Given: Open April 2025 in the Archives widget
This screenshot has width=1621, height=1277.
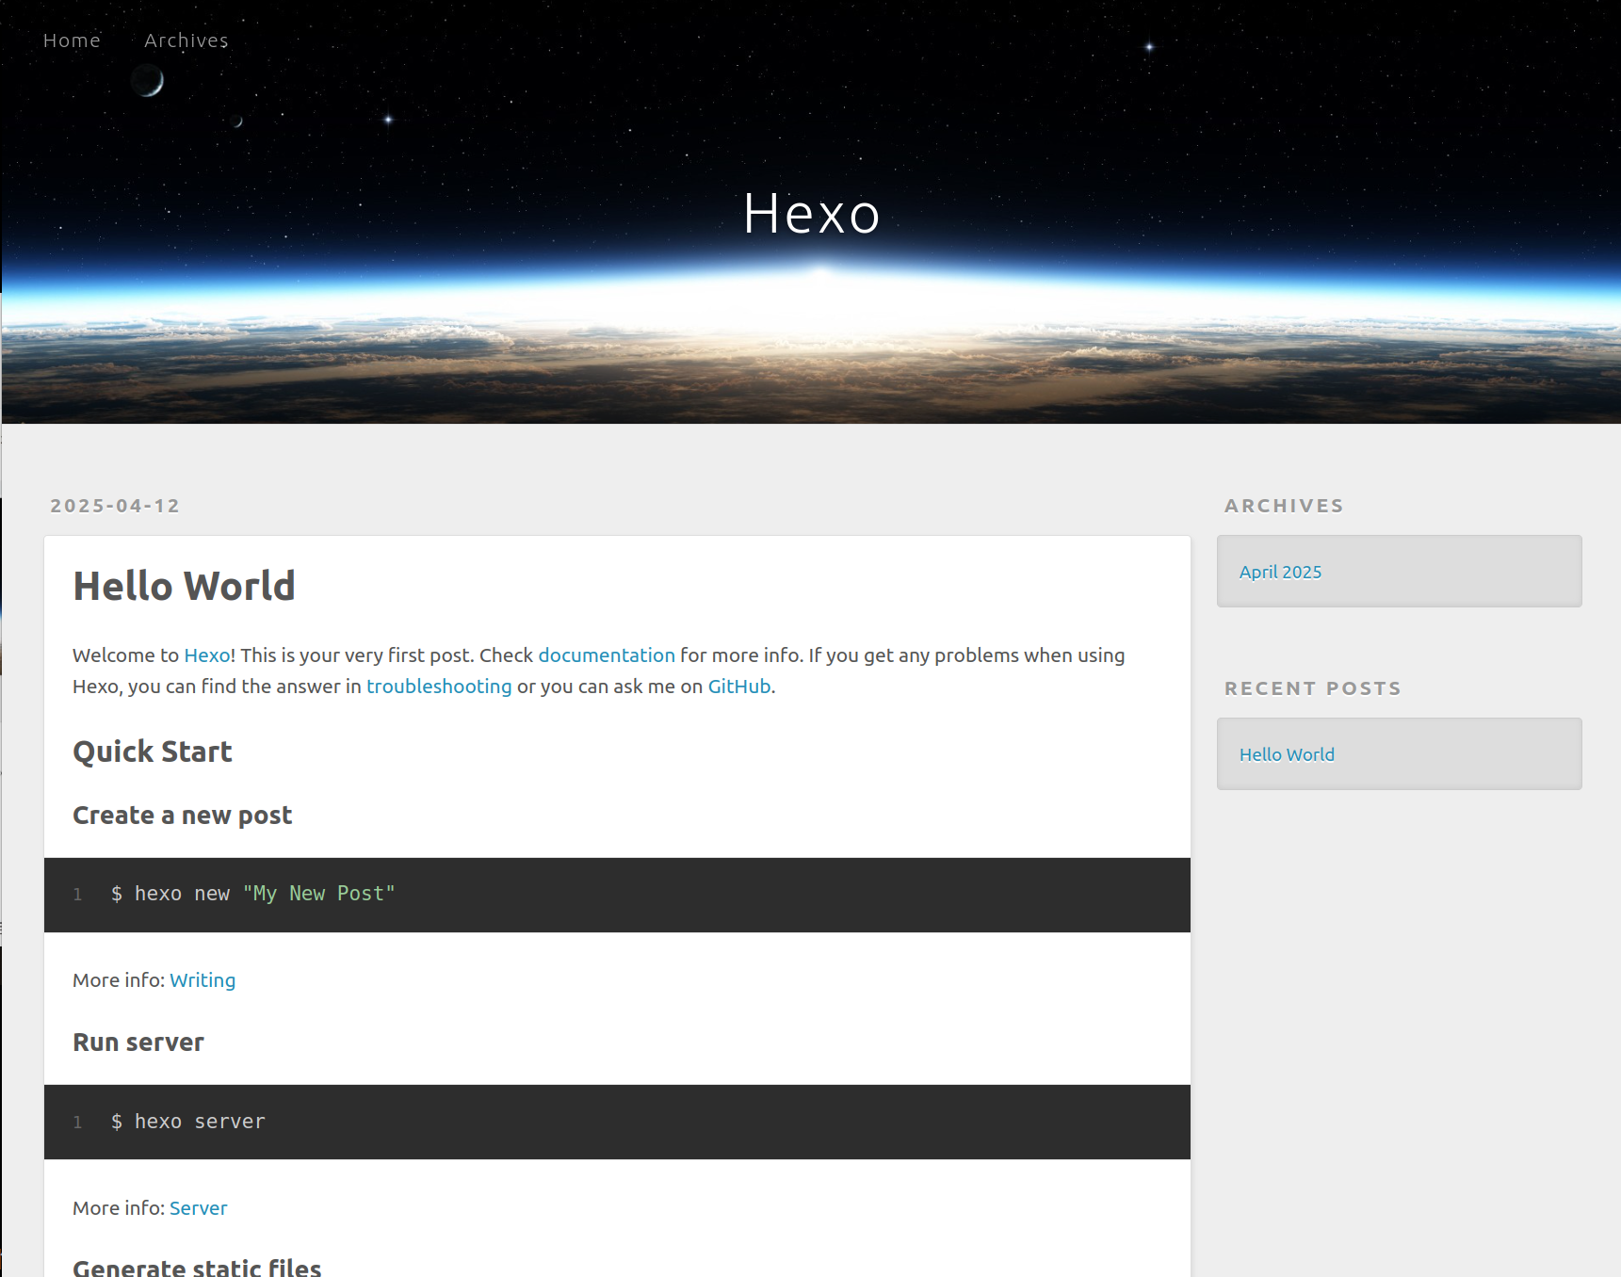Looking at the screenshot, I should [x=1280, y=572].
